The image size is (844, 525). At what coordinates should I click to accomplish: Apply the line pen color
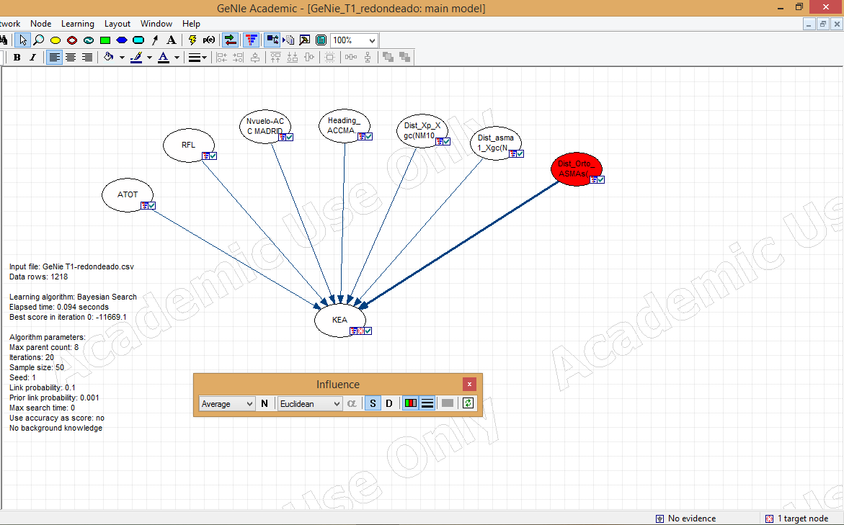tap(136, 57)
